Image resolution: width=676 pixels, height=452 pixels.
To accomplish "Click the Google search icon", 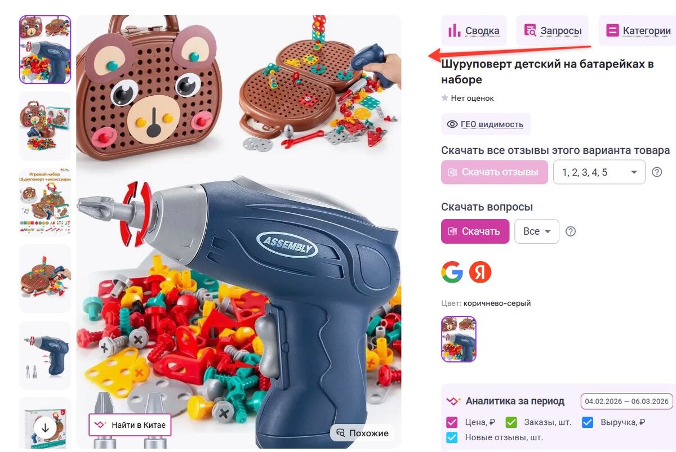I will pyautogui.click(x=452, y=272).
